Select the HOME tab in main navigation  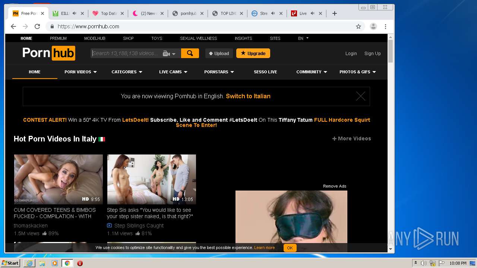click(x=35, y=72)
